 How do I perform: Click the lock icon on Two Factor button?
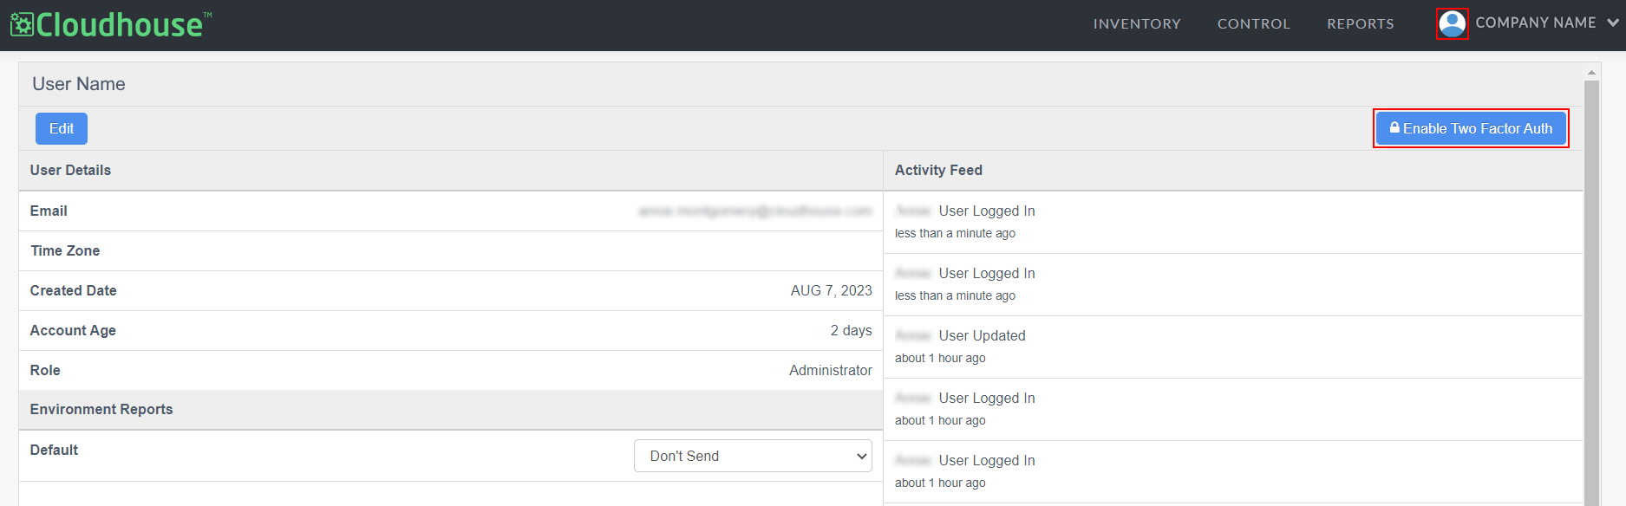pyautogui.click(x=1394, y=128)
